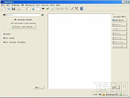Viewport: 130px width, 98px height.
Task: Clear search with the backspace arrow icon
Action: [42, 15]
